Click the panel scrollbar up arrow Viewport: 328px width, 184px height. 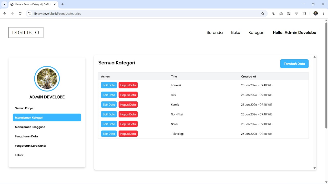click(315, 57)
